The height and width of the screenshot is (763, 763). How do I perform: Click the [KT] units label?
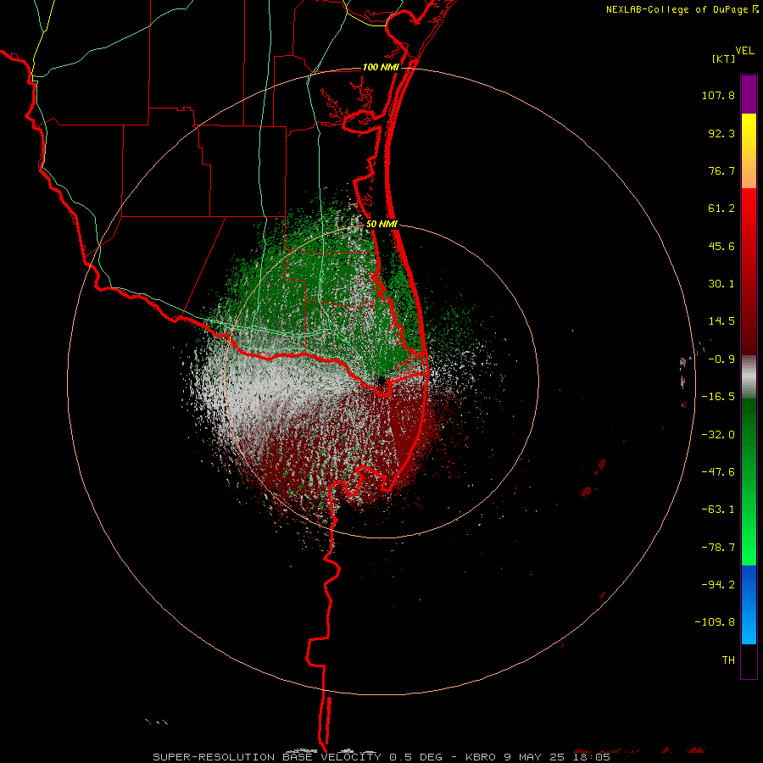[x=723, y=58]
